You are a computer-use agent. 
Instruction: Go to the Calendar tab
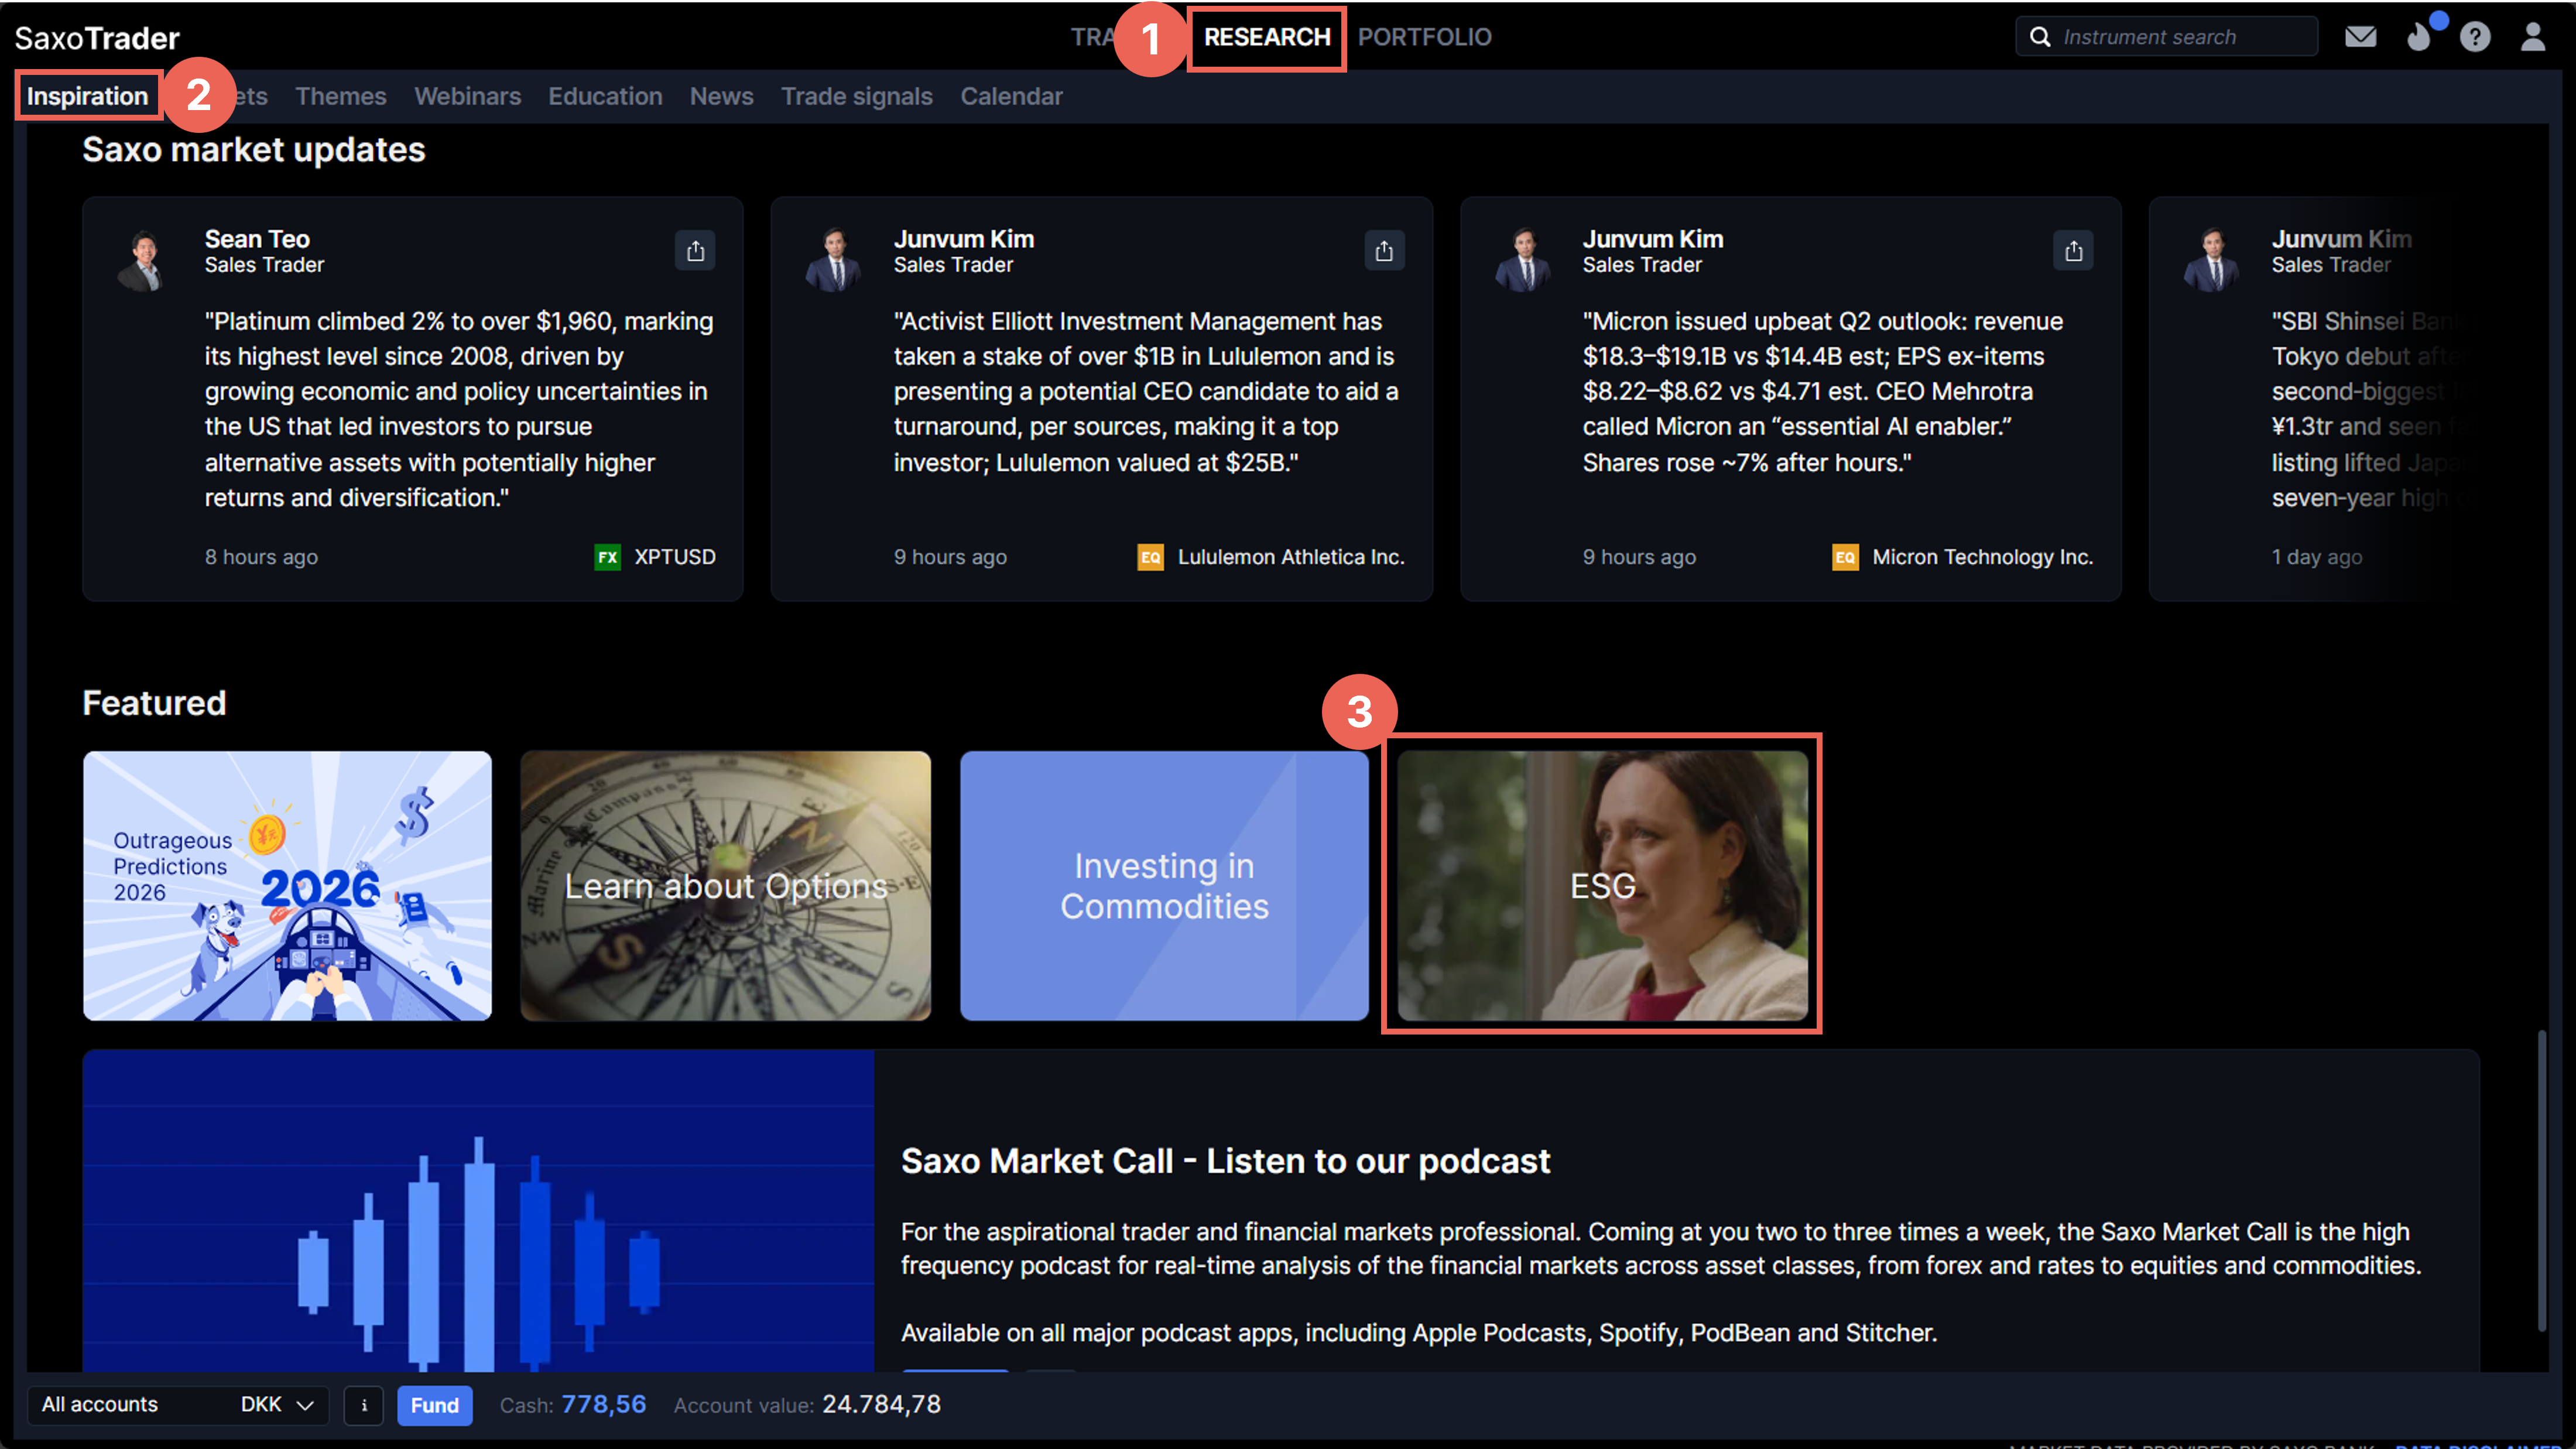point(1011,96)
